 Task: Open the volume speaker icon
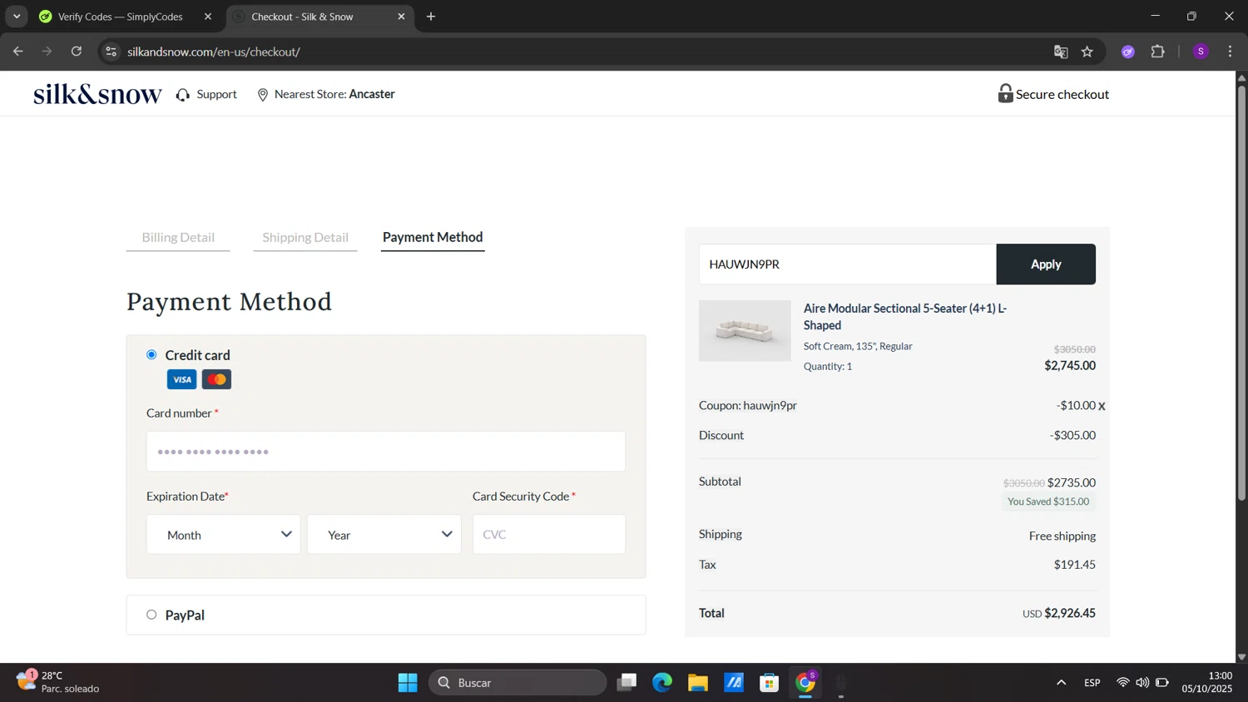[1142, 683]
